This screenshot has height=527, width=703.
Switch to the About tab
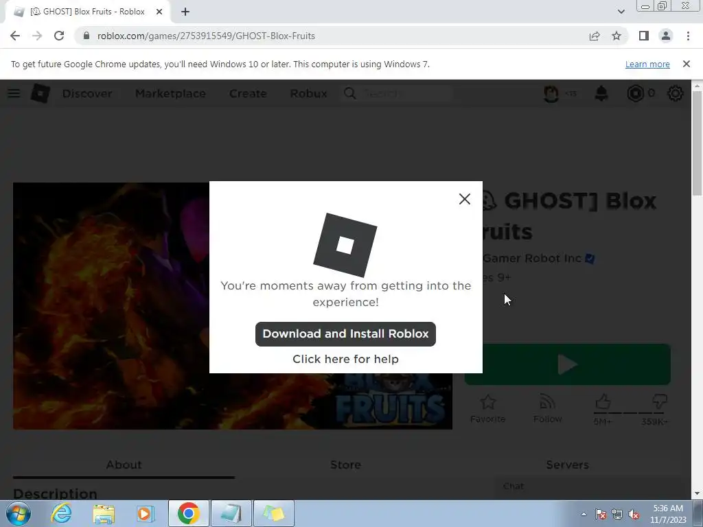[x=124, y=465]
